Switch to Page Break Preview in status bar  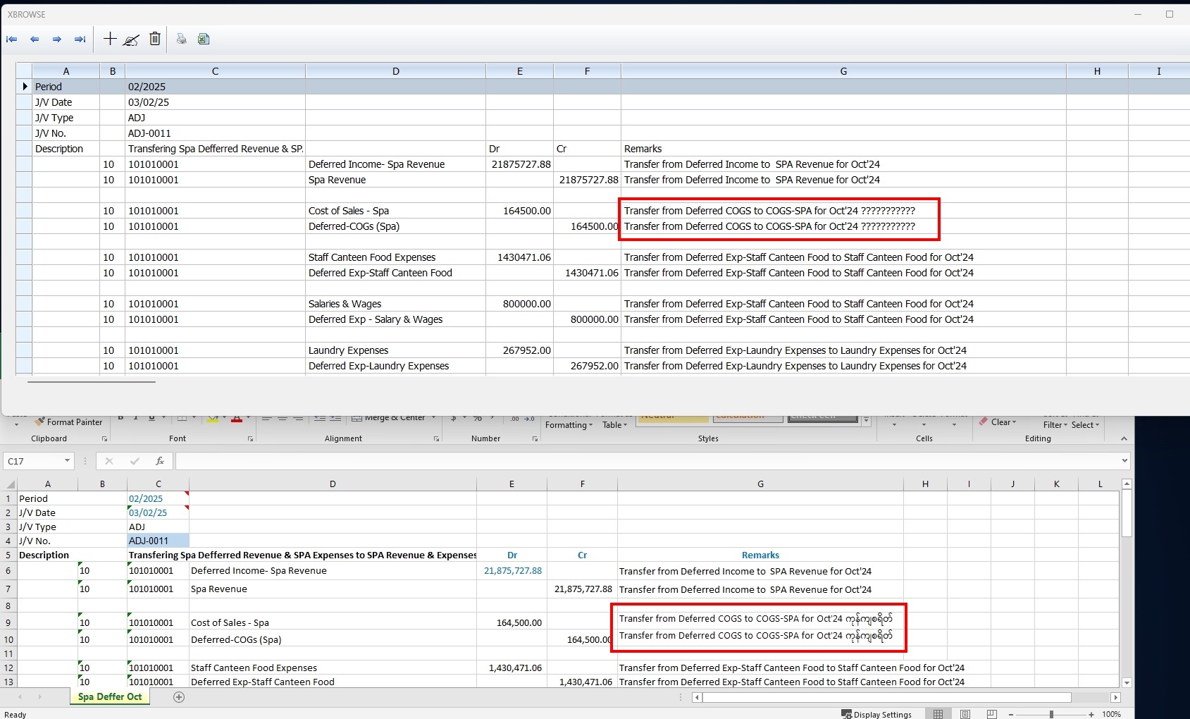point(992,714)
